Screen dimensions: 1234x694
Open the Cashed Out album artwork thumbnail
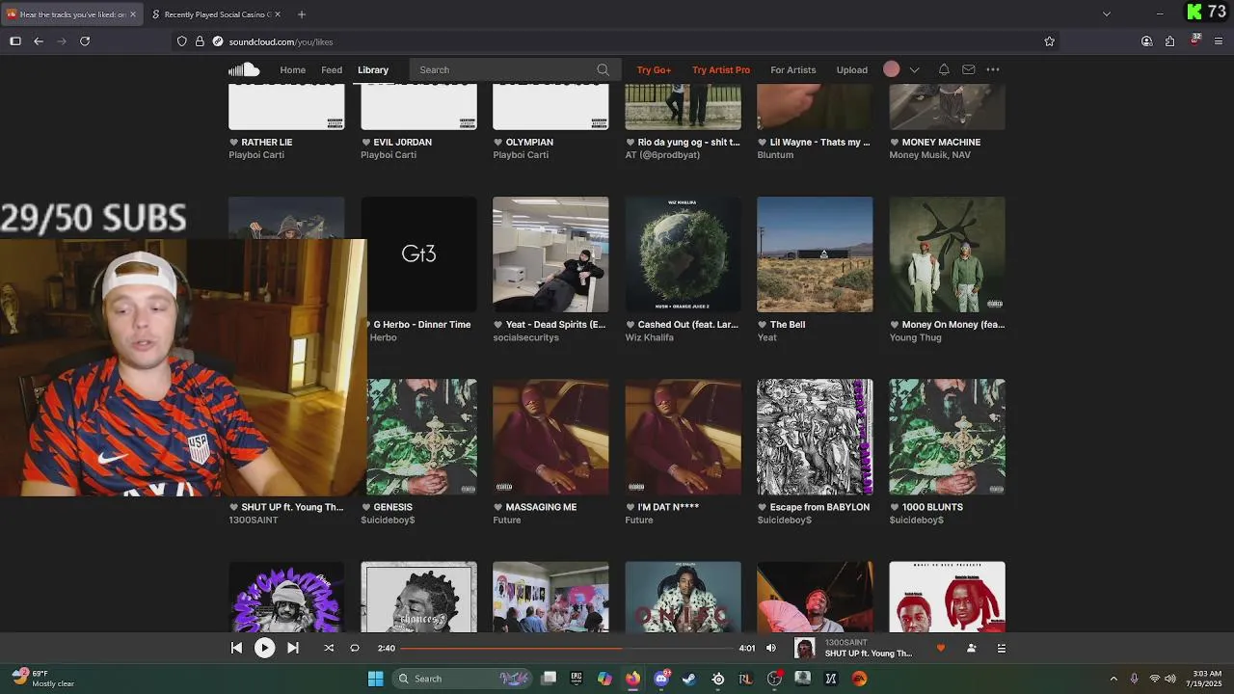(x=683, y=254)
